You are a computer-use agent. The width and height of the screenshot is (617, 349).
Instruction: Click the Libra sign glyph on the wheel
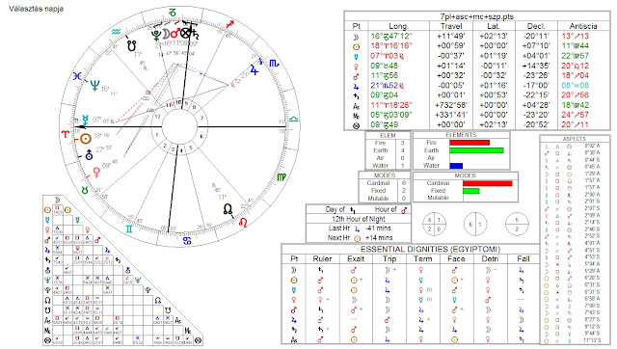[294, 120]
